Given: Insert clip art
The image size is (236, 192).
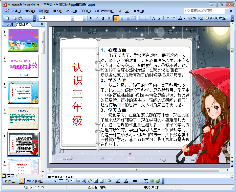Looking at the screenshot, I should (96, 181).
